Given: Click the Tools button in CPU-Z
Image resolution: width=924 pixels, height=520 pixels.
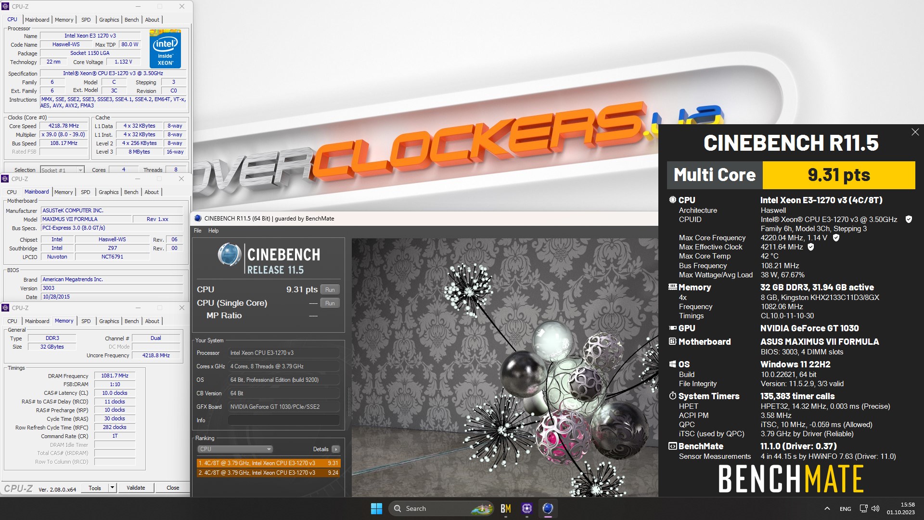Looking at the screenshot, I should pyautogui.click(x=95, y=488).
